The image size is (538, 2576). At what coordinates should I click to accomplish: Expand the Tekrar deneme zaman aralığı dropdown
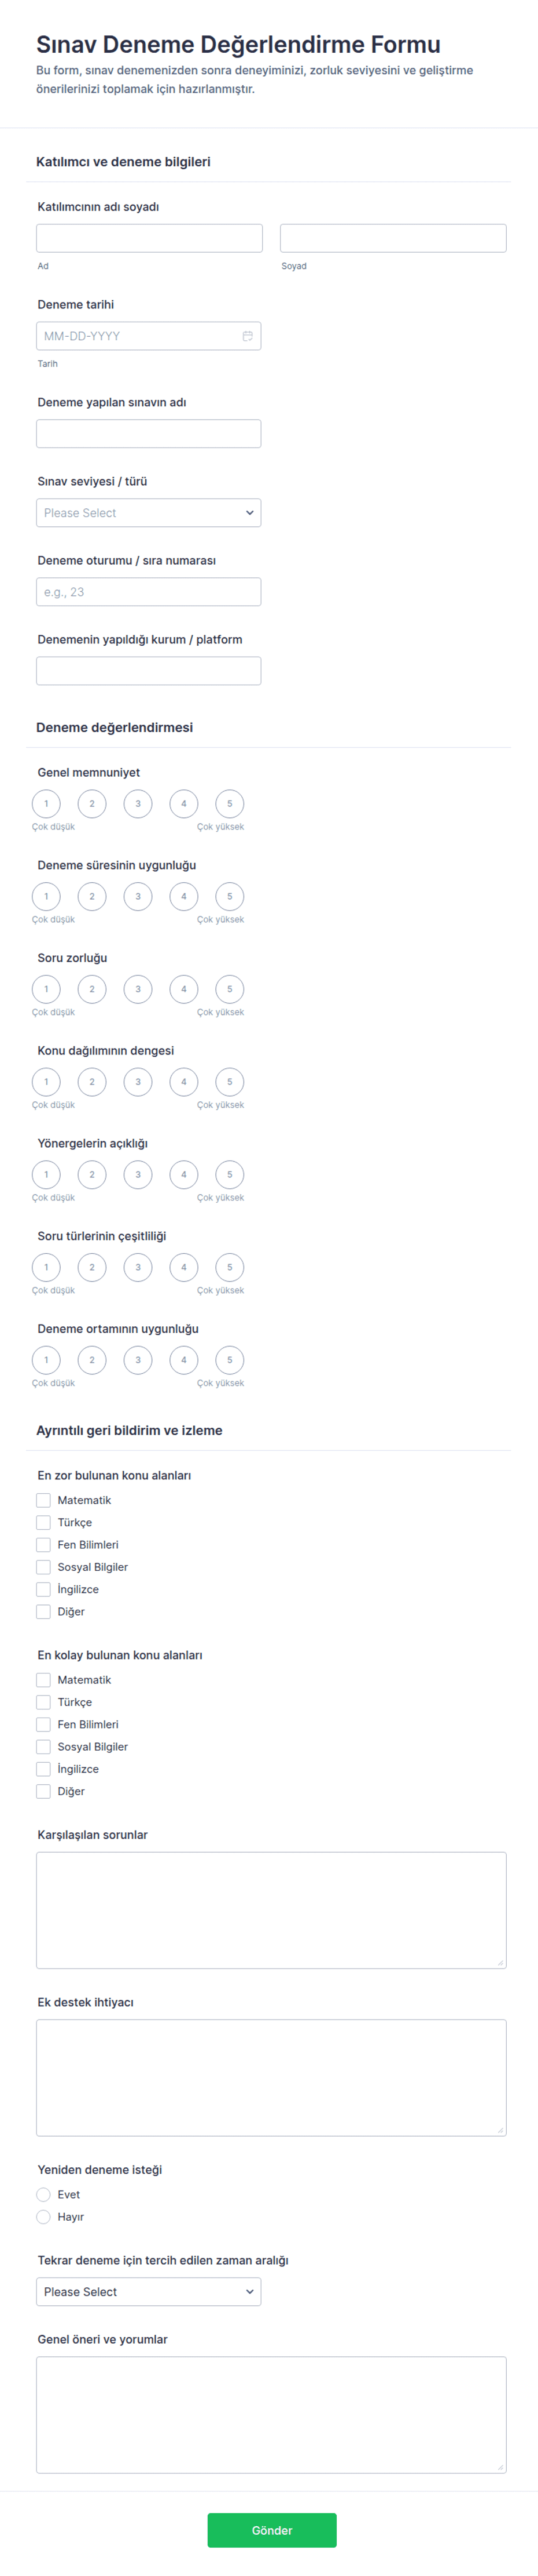click(x=149, y=2292)
